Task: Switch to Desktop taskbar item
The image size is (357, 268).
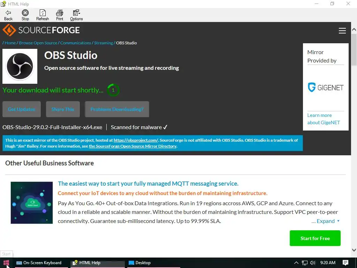Action: (x=153, y=262)
